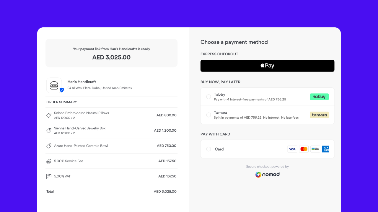Click the AED 137.50 service fee amount
Screen dimensions: 378x212
click(x=167, y=161)
